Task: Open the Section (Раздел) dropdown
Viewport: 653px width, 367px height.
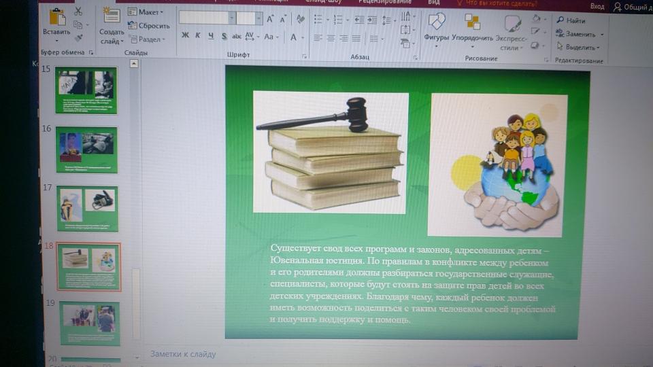Action: pyautogui.click(x=148, y=39)
